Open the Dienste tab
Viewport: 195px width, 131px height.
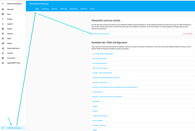[x=55, y=9]
